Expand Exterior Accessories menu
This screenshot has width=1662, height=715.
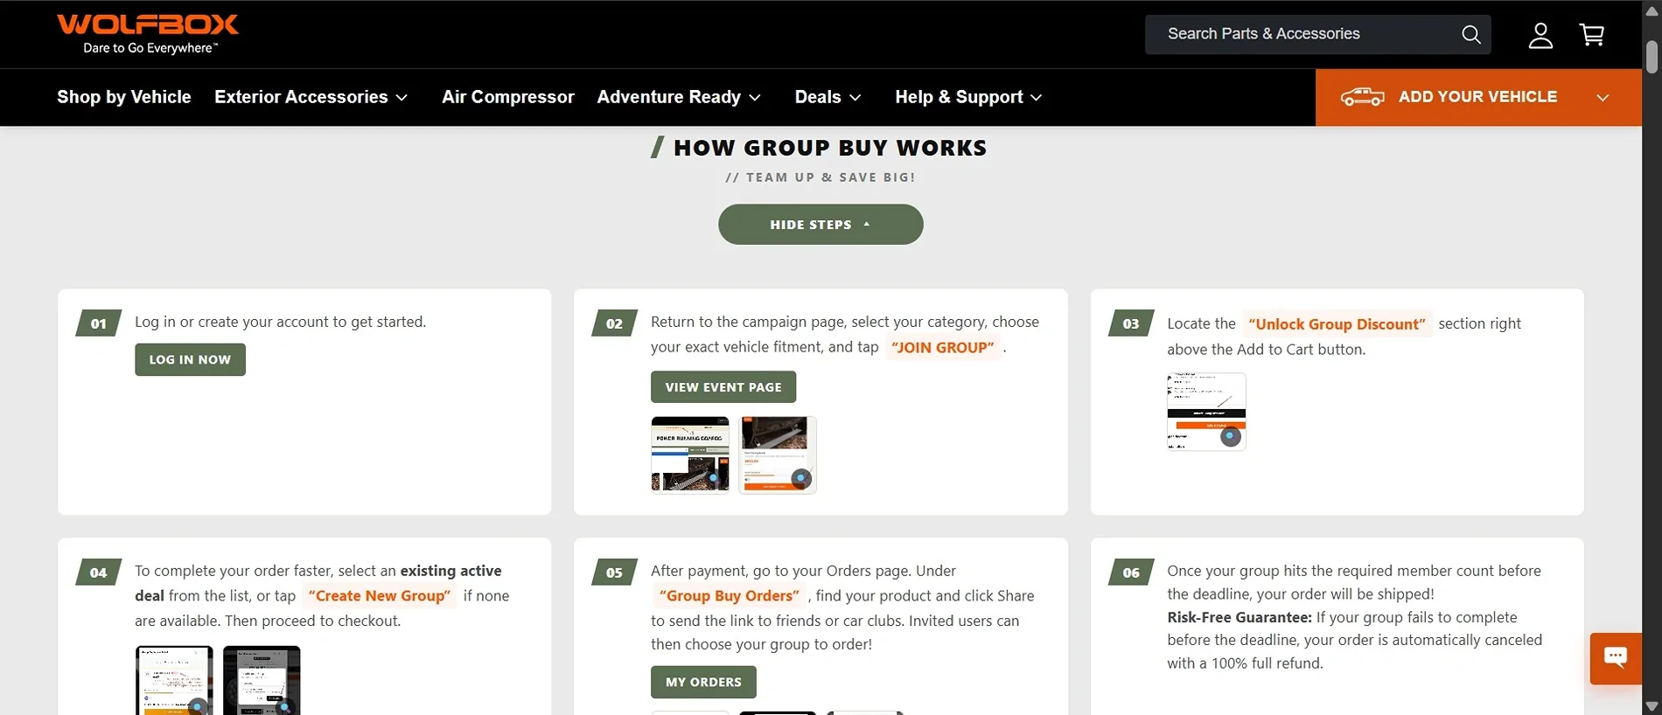click(311, 97)
